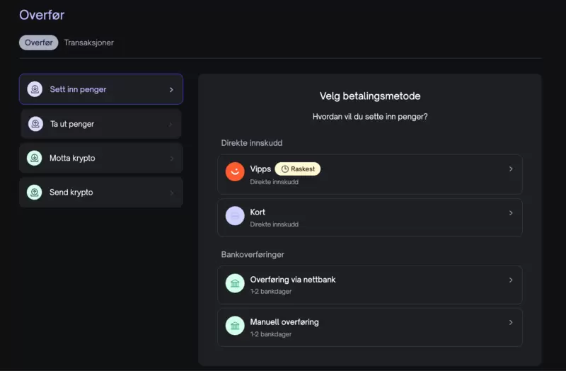The height and width of the screenshot is (371, 566).
Task: Select the Overfør pill tab
Action: click(x=39, y=42)
